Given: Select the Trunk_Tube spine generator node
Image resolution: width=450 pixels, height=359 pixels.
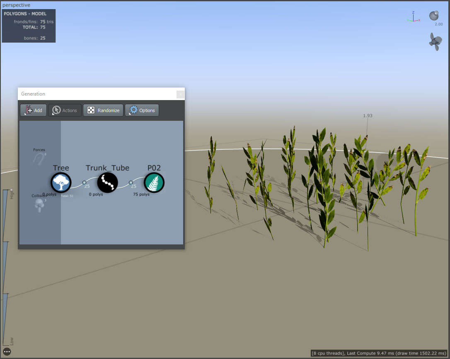Looking at the screenshot, I should click(x=108, y=182).
